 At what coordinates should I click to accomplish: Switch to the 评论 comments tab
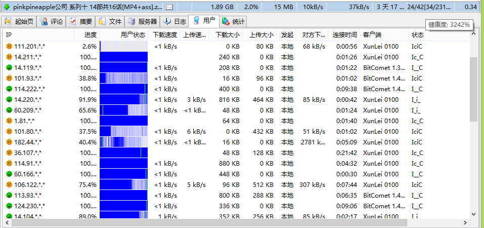51,22
